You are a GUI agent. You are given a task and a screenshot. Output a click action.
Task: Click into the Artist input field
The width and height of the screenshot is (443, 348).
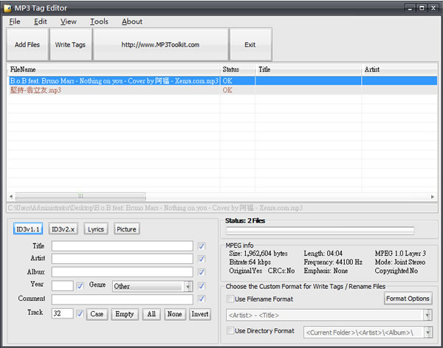(x=123, y=259)
